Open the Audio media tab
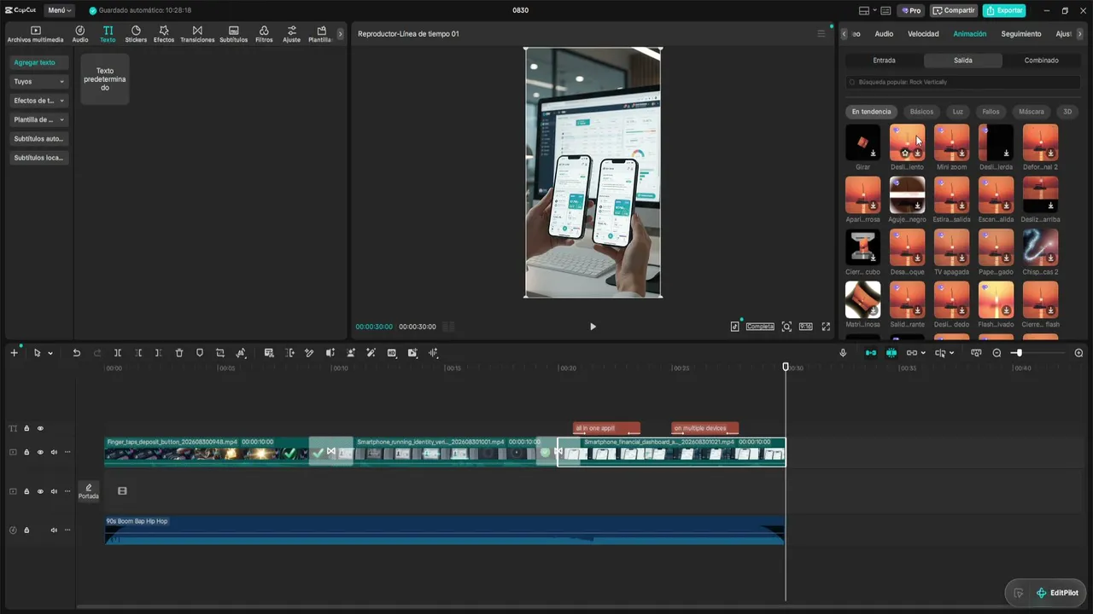 [80, 34]
